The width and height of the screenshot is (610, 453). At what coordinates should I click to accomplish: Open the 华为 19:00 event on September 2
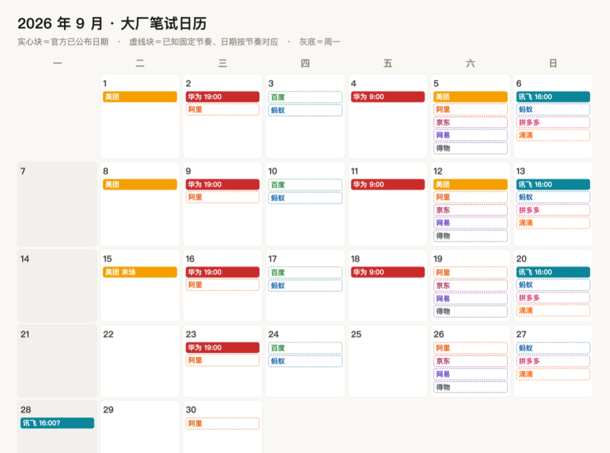point(223,97)
